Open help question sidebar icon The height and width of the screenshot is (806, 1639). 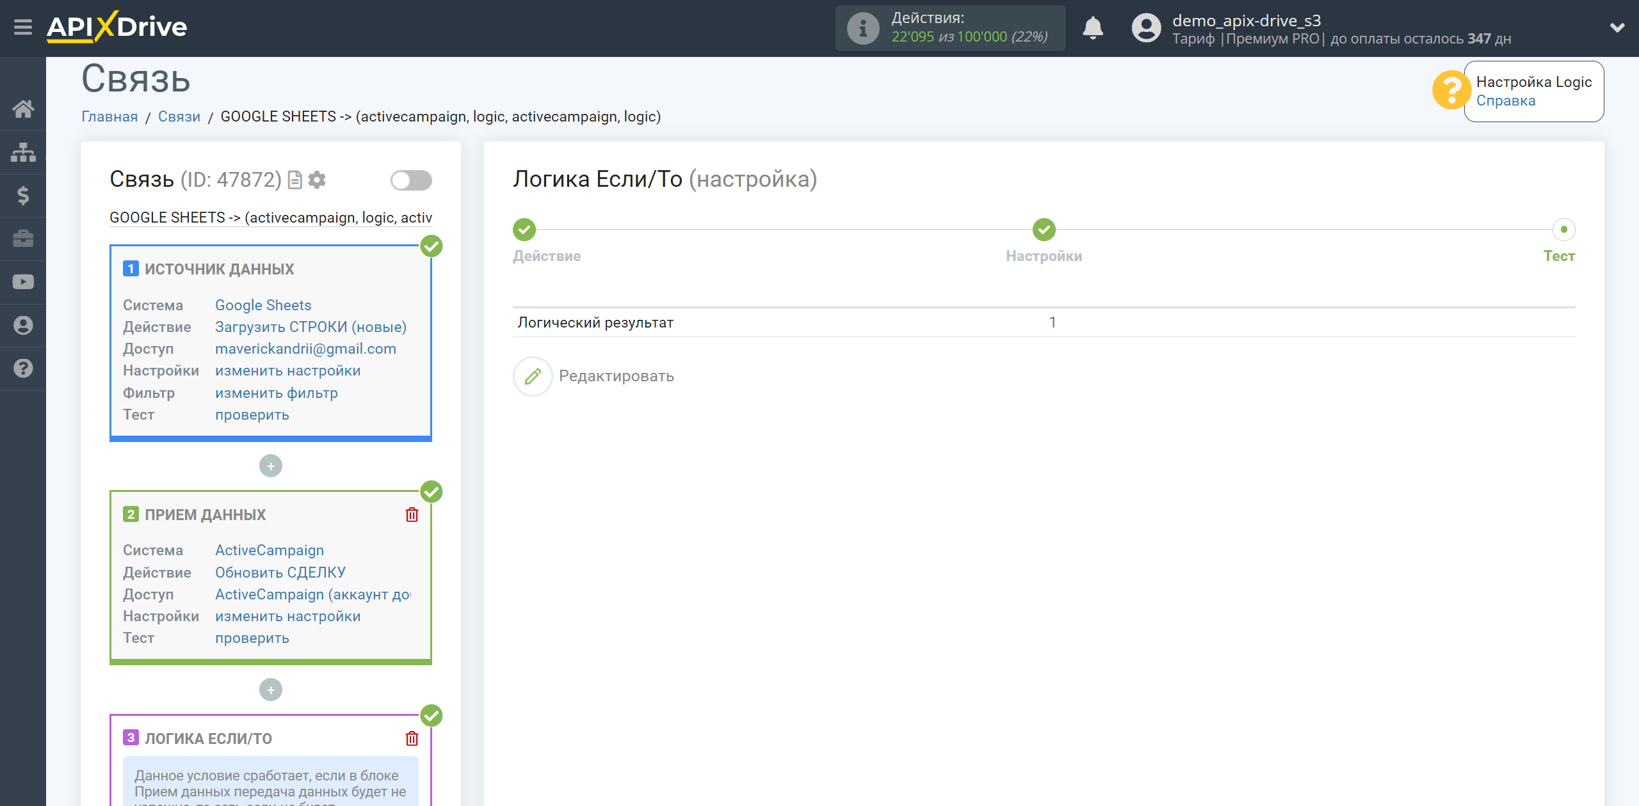click(23, 368)
